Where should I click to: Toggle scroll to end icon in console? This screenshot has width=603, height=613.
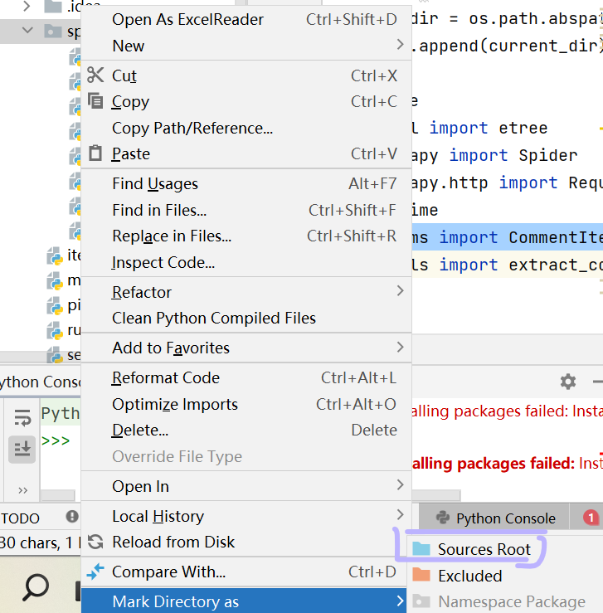[x=22, y=449]
